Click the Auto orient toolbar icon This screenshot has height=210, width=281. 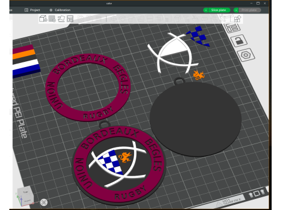click(x=61, y=19)
